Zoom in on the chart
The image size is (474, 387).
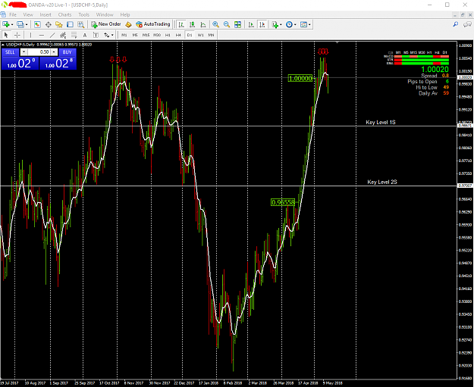click(x=215, y=24)
